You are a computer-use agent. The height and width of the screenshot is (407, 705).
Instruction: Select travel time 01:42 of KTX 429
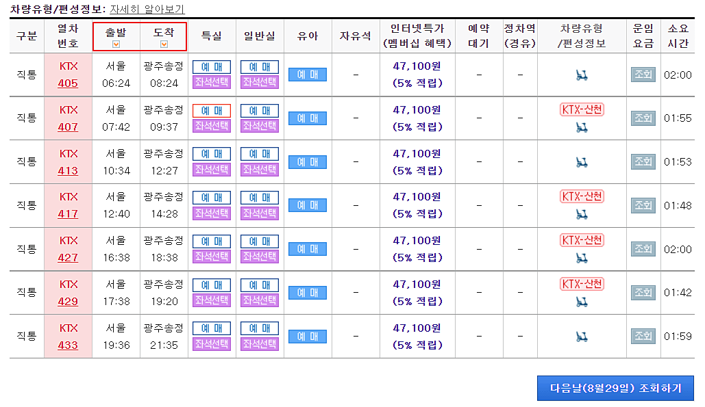[x=678, y=293]
